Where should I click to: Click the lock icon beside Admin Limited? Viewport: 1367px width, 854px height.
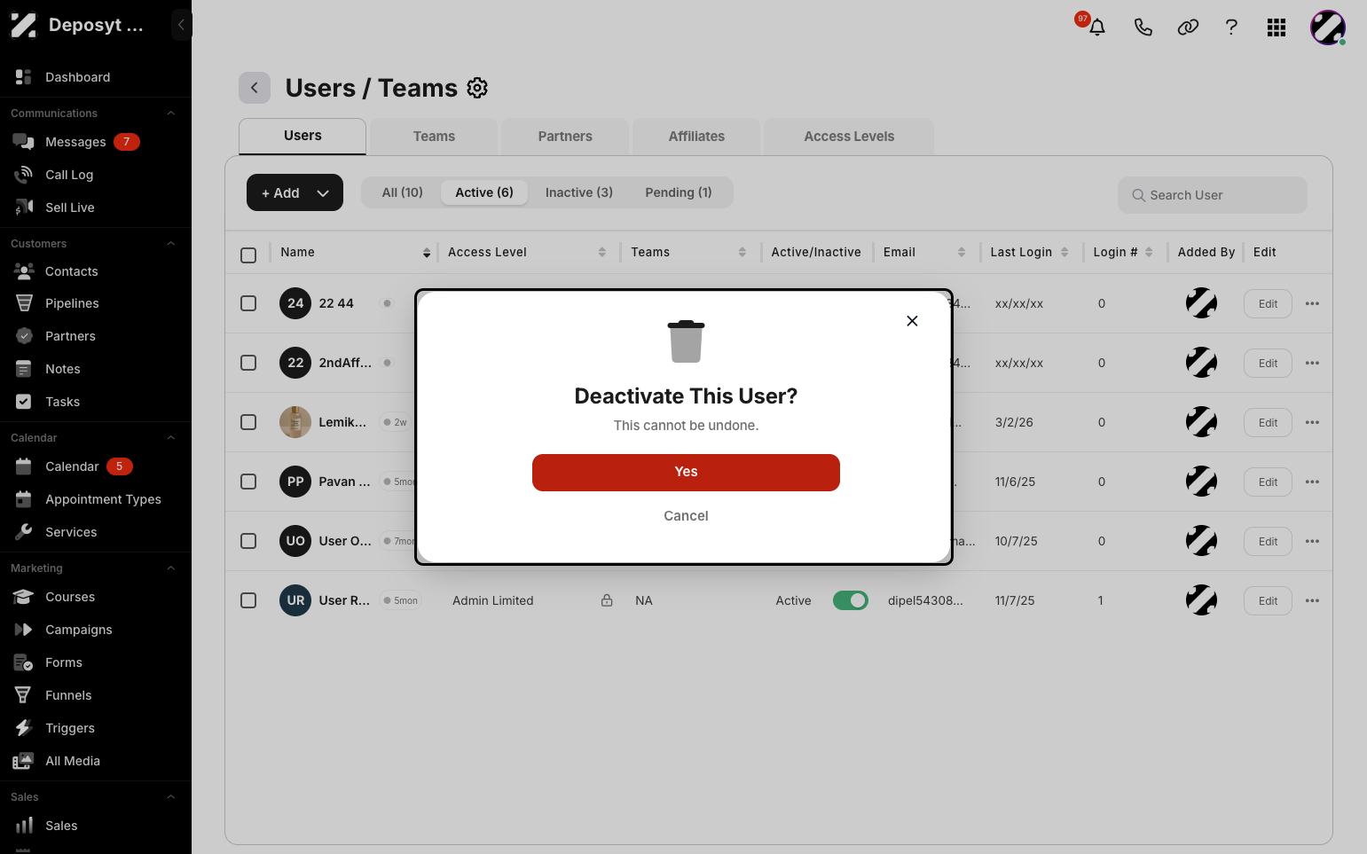pyautogui.click(x=607, y=600)
